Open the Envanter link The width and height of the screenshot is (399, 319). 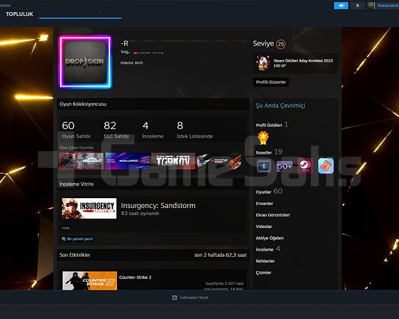[264, 204]
